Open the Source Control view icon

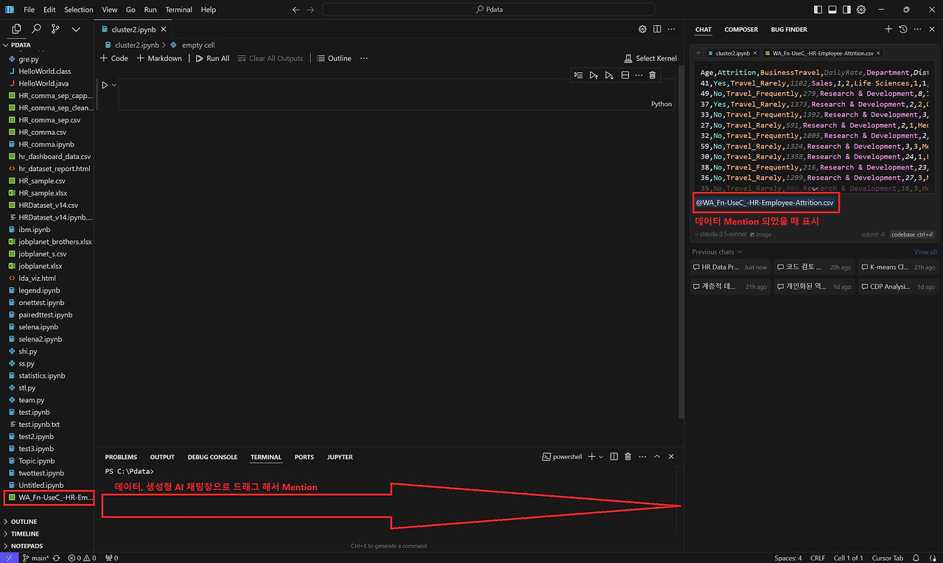pos(55,29)
